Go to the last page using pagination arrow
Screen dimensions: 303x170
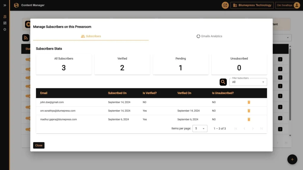(x=261, y=128)
